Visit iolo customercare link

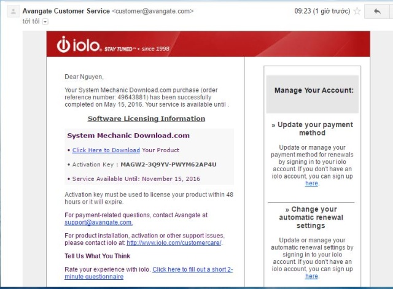[174, 242]
